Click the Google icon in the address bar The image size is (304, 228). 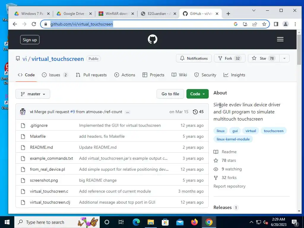point(235,24)
